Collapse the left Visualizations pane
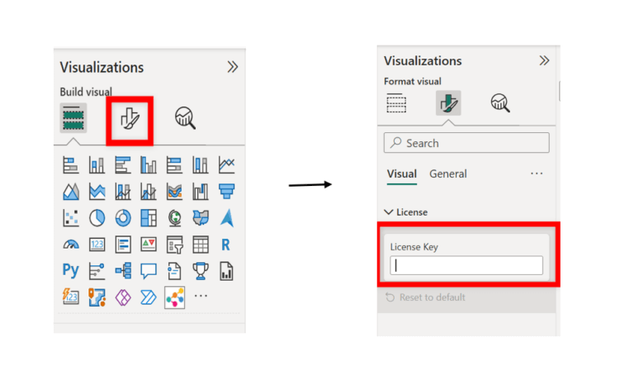Viewport: 634px width, 366px height. 233,67
